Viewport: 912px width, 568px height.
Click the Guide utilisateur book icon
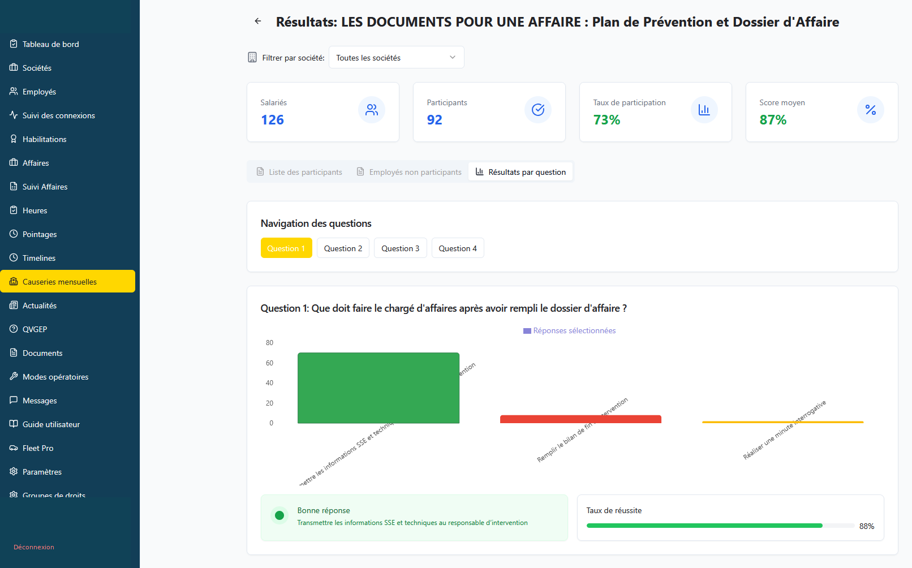[x=14, y=424]
